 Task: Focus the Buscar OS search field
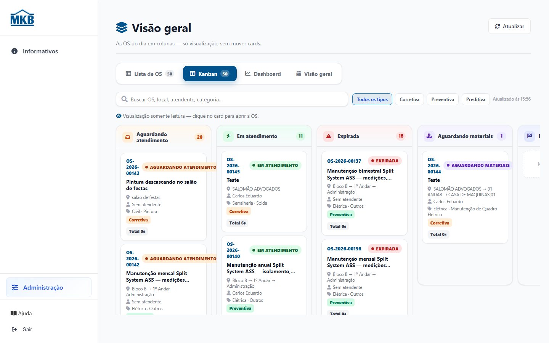pyautogui.click(x=232, y=99)
